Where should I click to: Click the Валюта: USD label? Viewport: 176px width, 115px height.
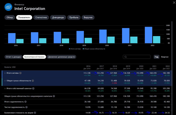point(10,67)
